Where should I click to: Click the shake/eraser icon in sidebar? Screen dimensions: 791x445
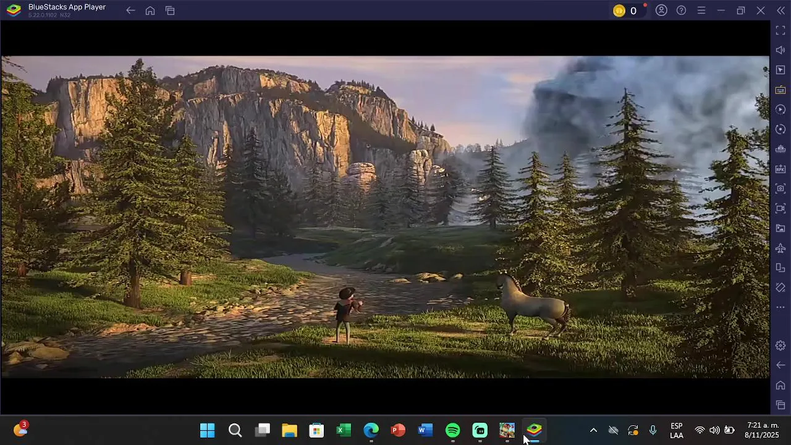(780, 287)
